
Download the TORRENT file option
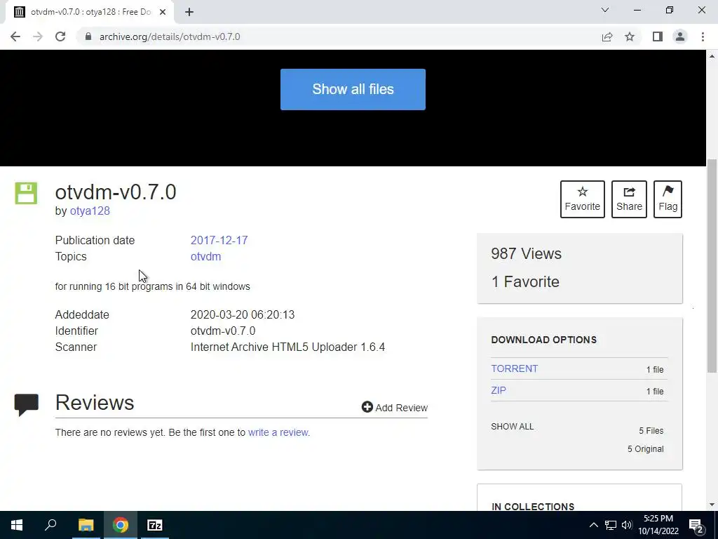pyautogui.click(x=514, y=368)
